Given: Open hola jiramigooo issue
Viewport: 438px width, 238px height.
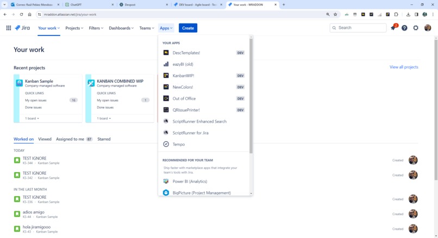Looking at the screenshot, I should 36,227.
